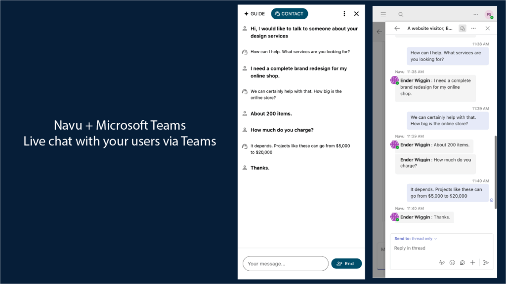Open Teams top bar ellipsis menu
Screen dimensions: 506x284
pos(475,15)
